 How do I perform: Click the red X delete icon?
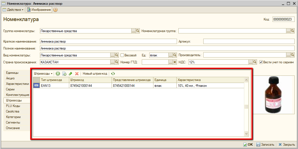[x=77, y=74]
